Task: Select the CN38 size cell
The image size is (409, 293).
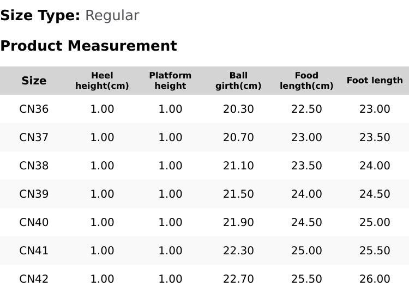Action: [34, 166]
